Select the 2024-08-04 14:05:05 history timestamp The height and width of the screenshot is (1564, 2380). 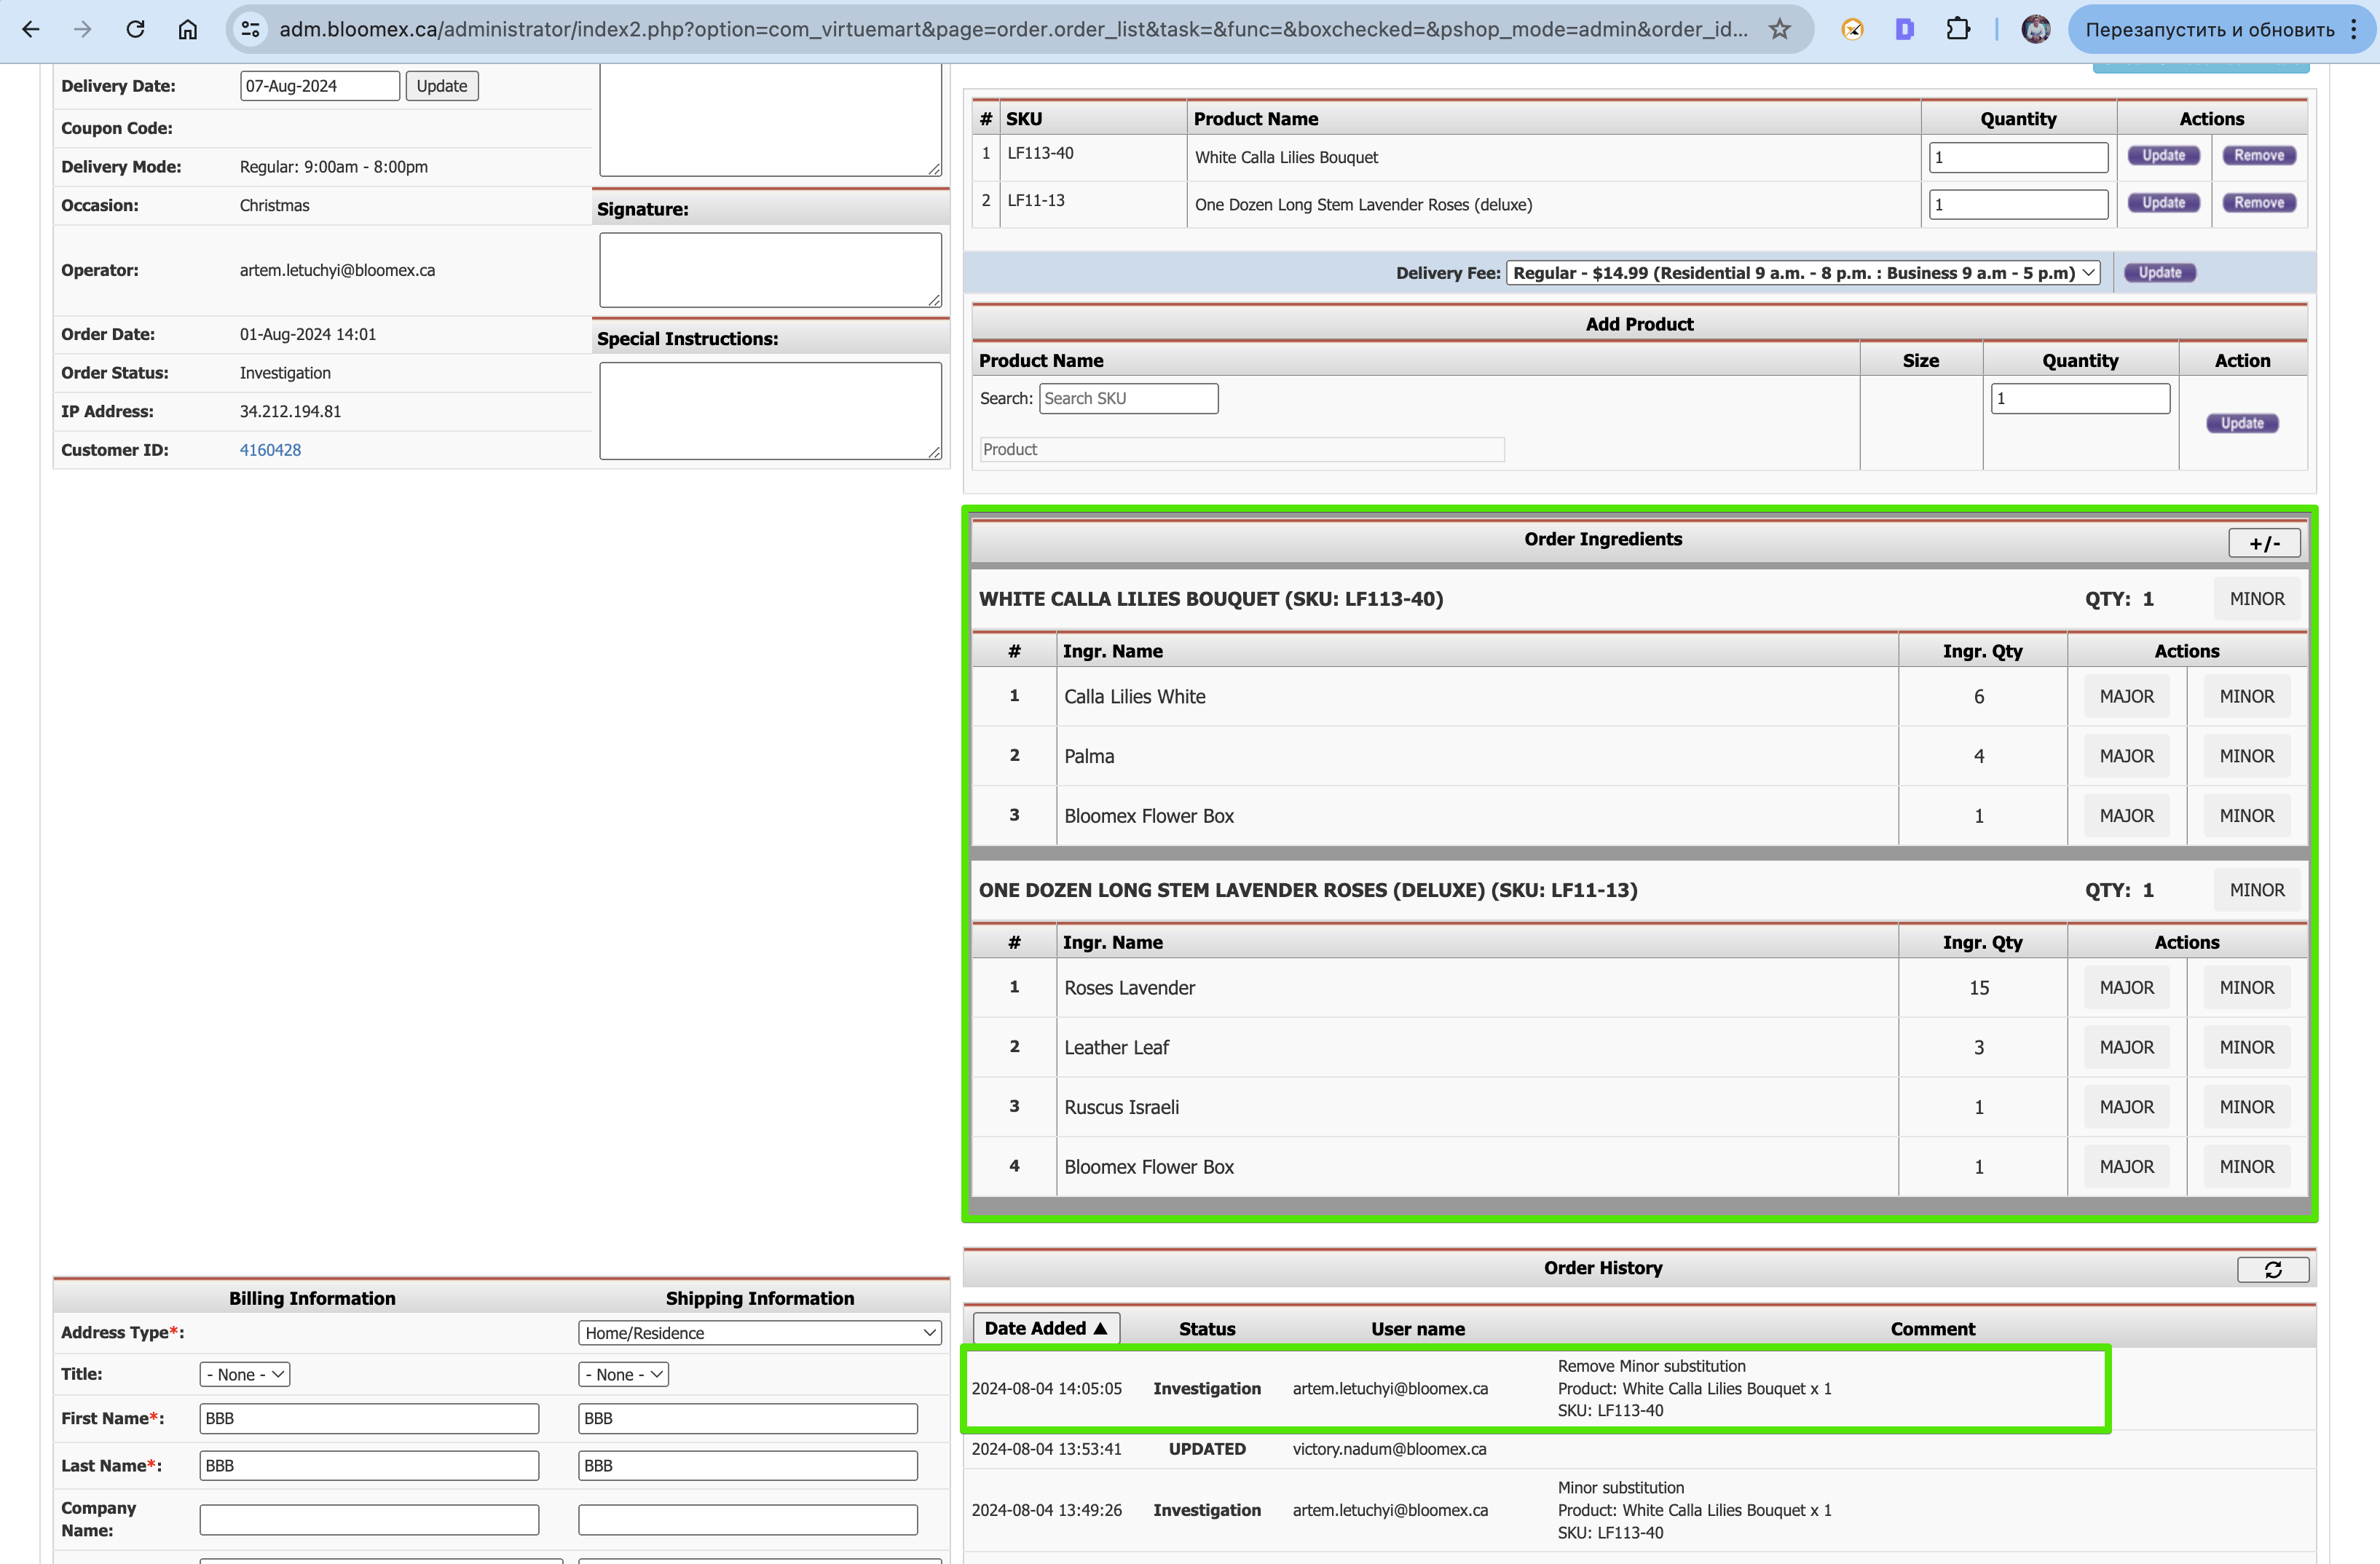(x=1046, y=1389)
